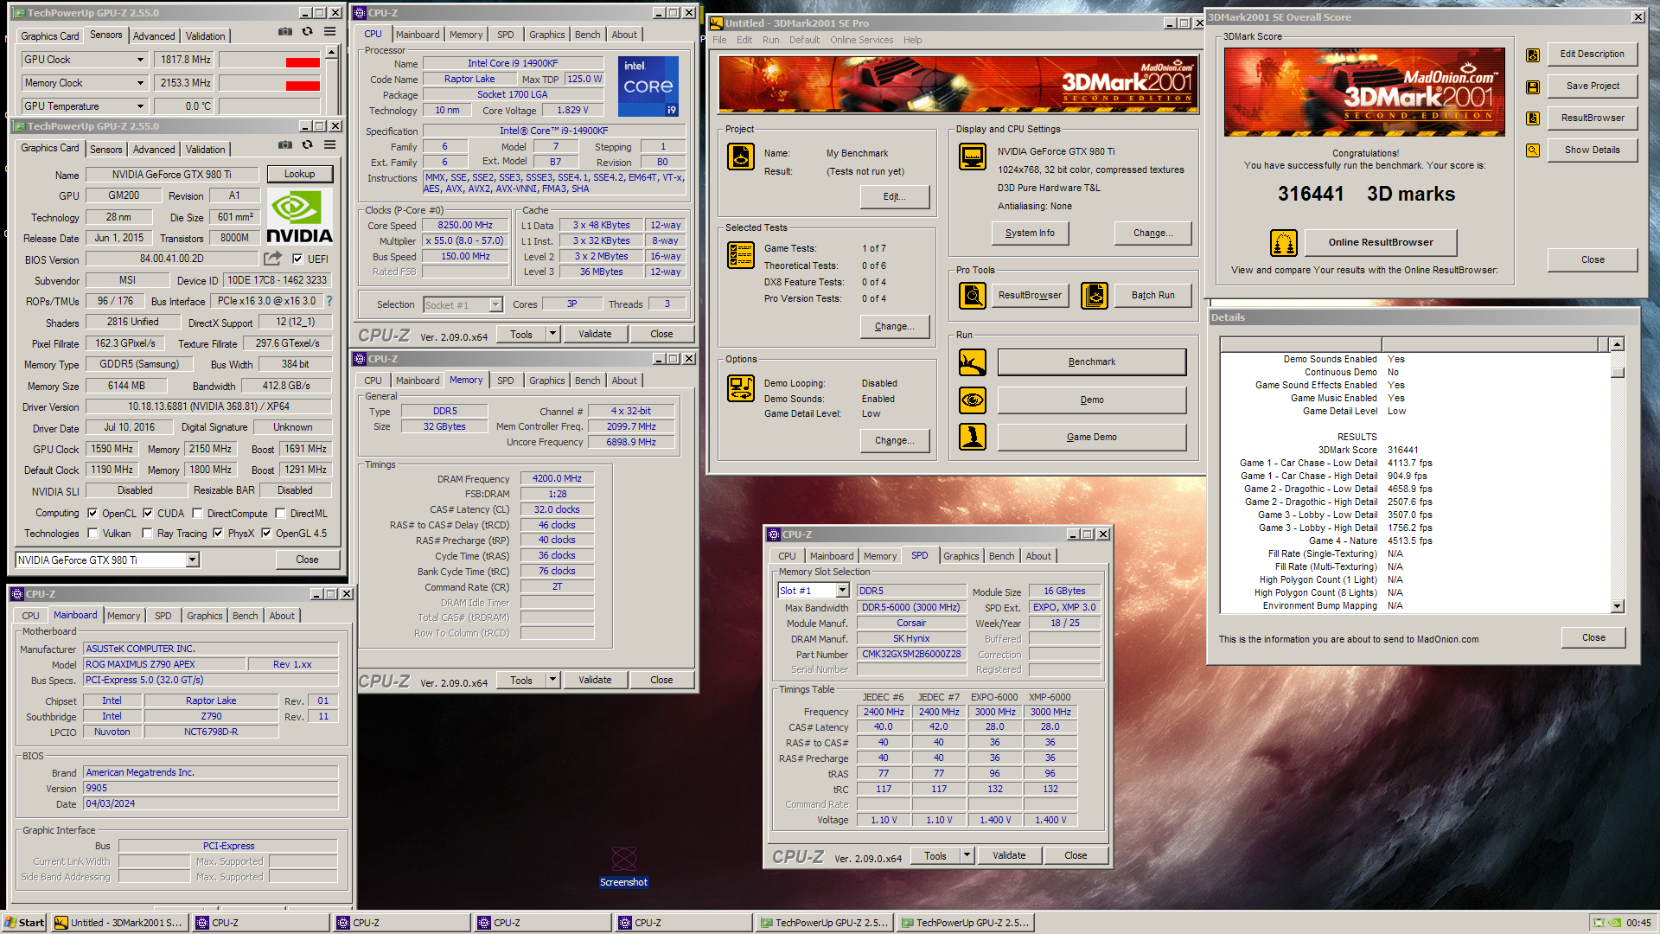Click the Project icon in 3DMark2001
Viewport: 1660px width, 934px height.
coord(741,157)
